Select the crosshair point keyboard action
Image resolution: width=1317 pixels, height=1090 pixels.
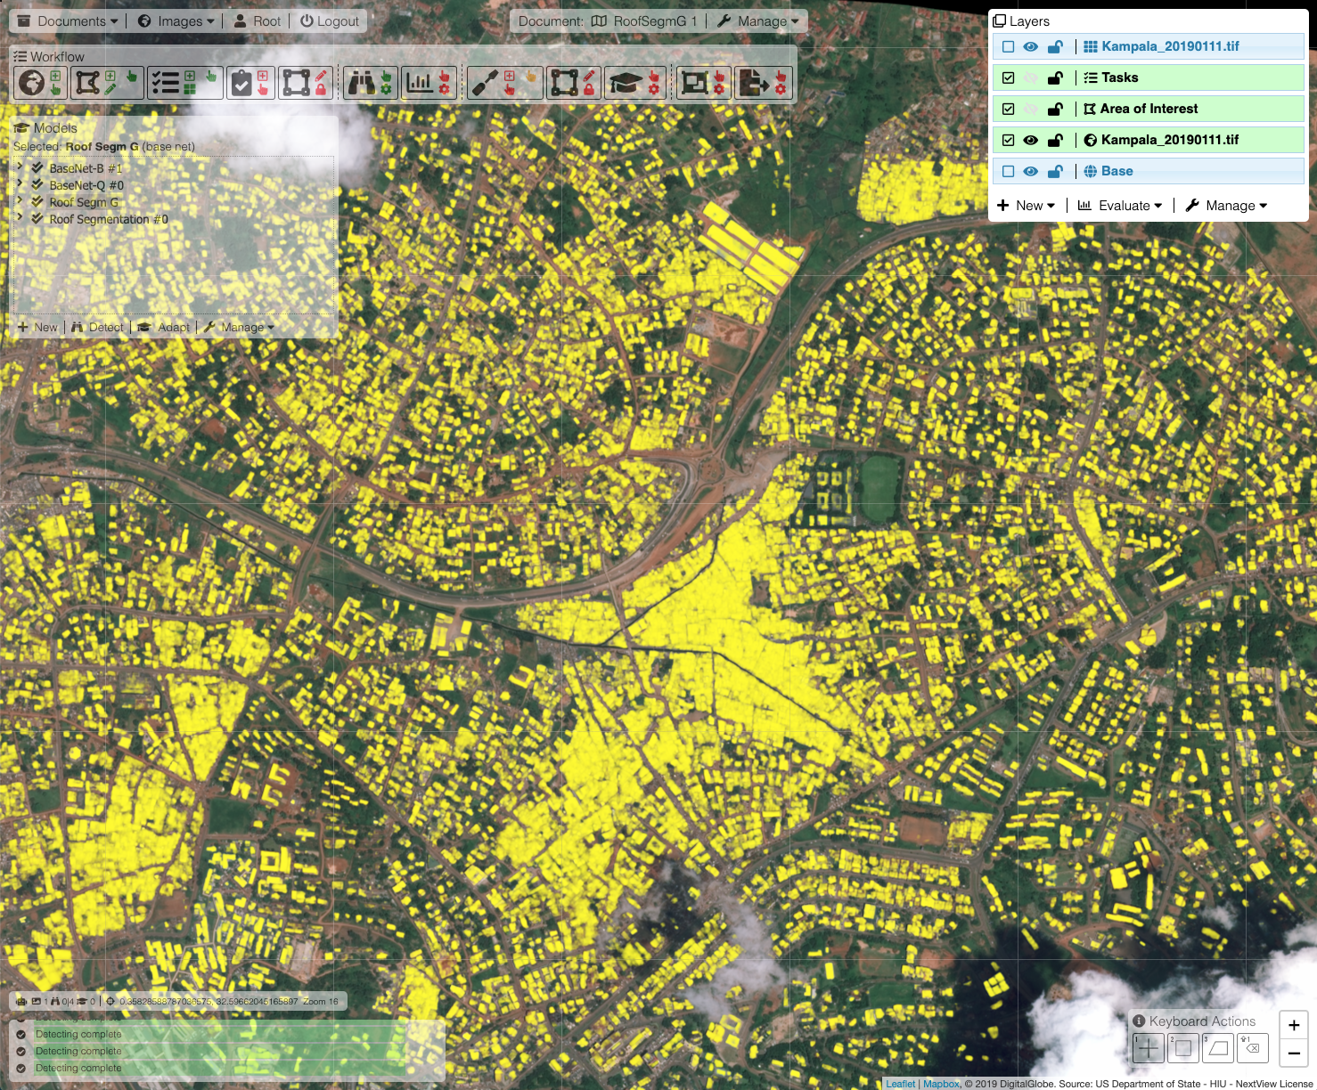pyautogui.click(x=1149, y=1048)
